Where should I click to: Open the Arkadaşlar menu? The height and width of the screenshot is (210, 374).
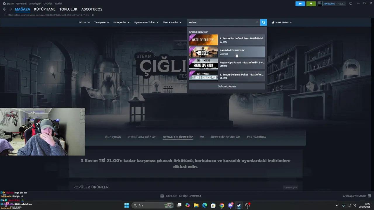pyautogui.click(x=35, y=3)
